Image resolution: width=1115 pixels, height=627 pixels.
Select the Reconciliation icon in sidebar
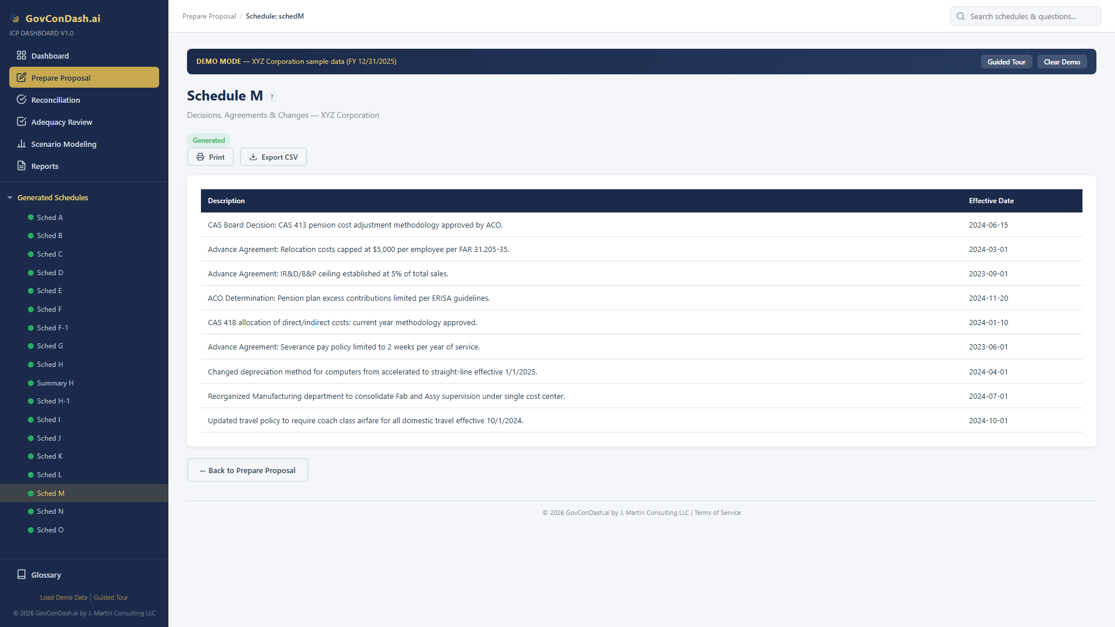pyautogui.click(x=22, y=99)
